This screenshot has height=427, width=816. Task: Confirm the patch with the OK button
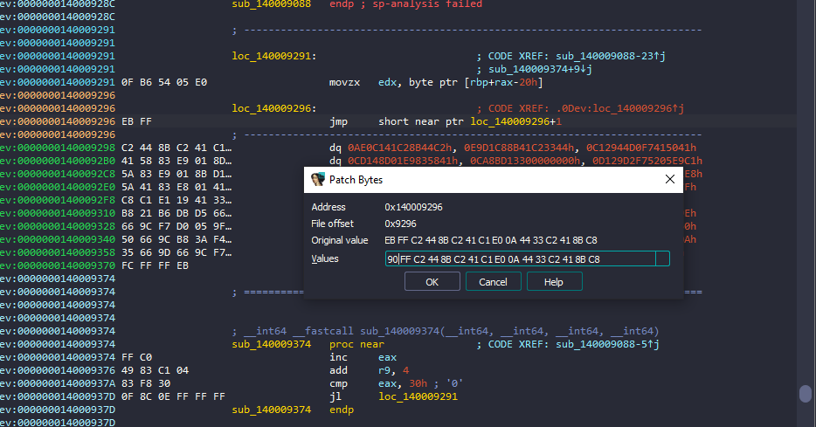pos(432,282)
